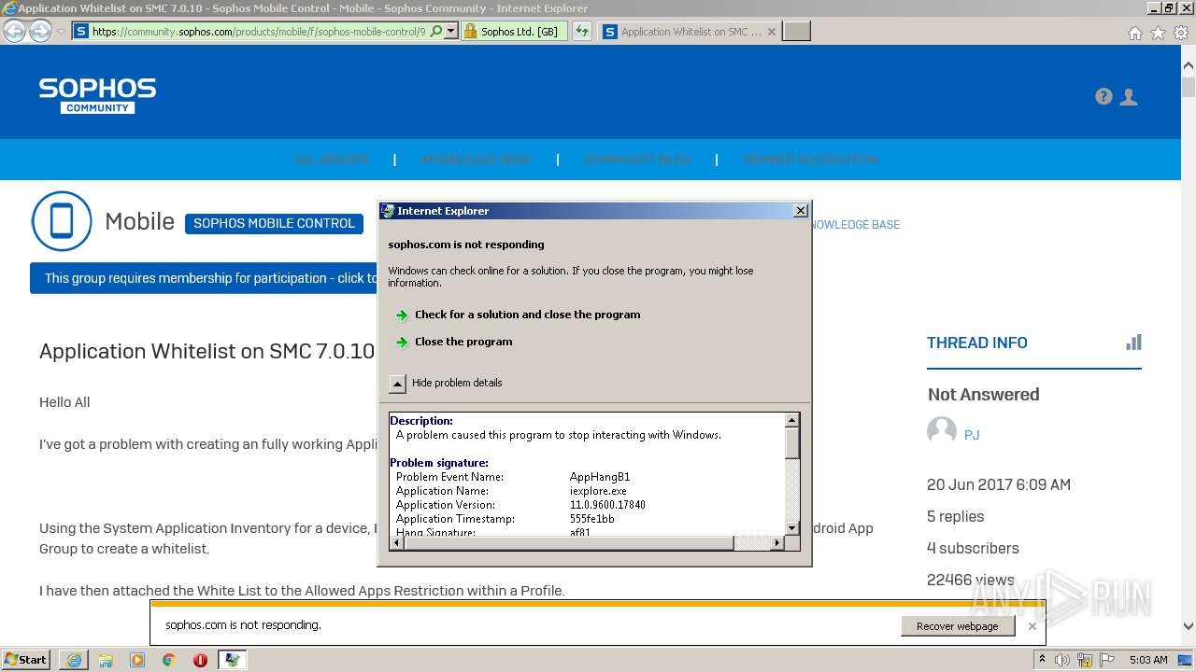Image resolution: width=1196 pixels, height=672 pixels.
Task: Open the network tray icon
Action: [x=1083, y=660]
